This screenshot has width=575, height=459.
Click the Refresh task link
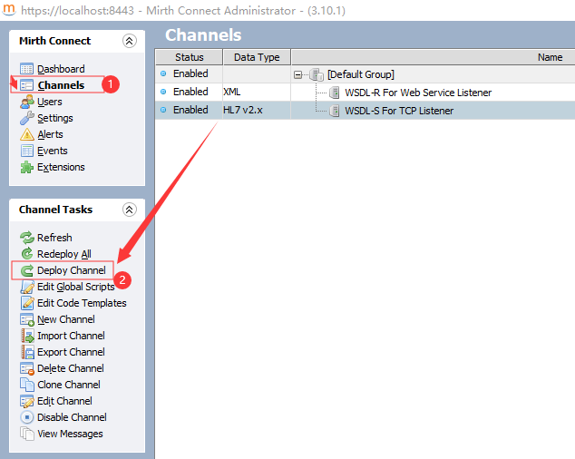[x=54, y=238]
